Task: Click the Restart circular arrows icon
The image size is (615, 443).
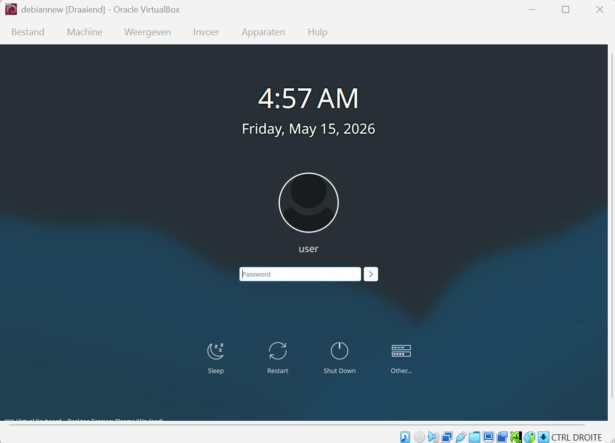Action: pos(278,351)
